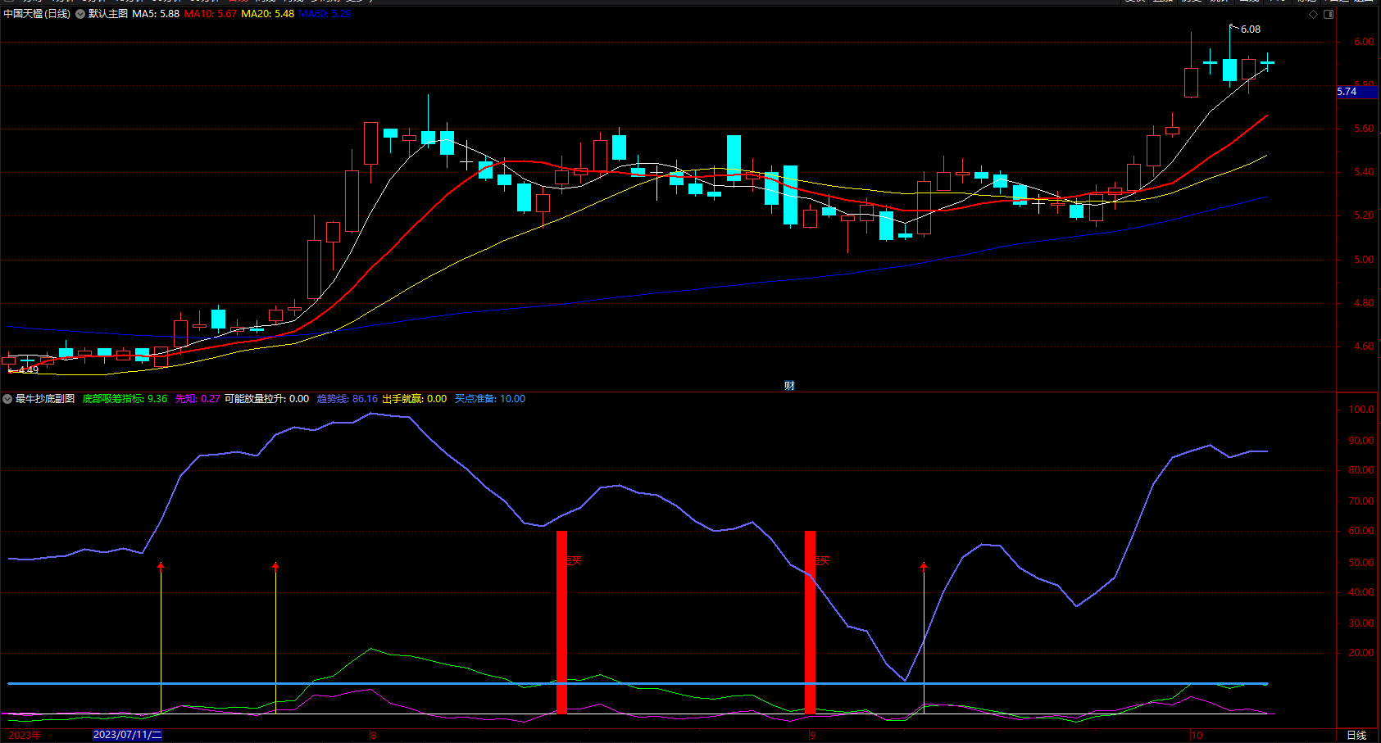Click the 5.00 price axis label
Image resolution: width=1381 pixels, height=743 pixels.
pyautogui.click(x=1364, y=260)
